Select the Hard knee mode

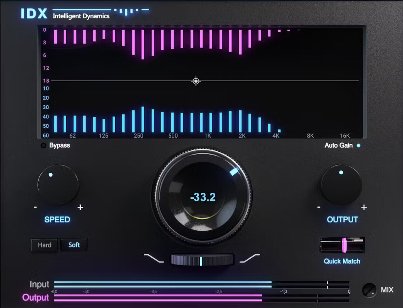click(44, 245)
